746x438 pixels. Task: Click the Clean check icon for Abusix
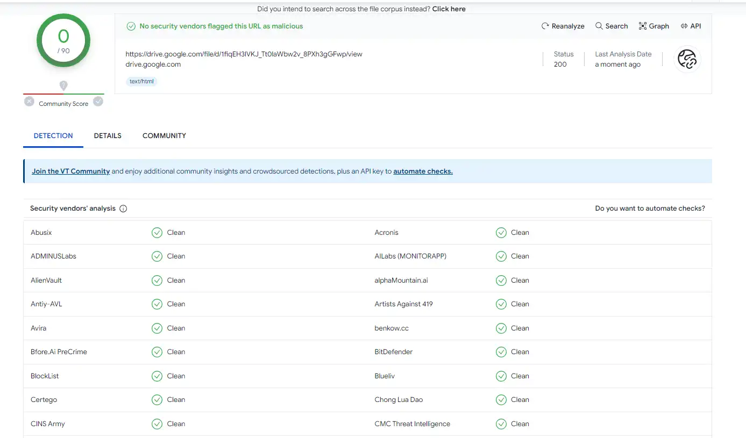[157, 233]
